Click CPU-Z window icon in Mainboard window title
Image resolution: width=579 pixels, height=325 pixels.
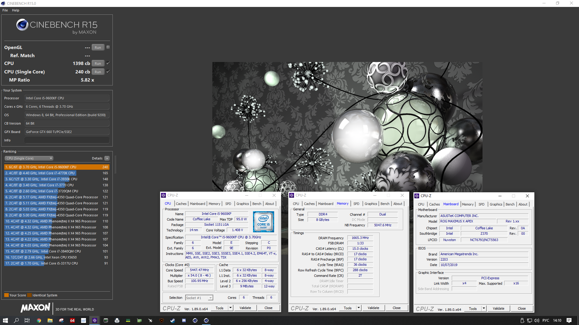coord(417,196)
